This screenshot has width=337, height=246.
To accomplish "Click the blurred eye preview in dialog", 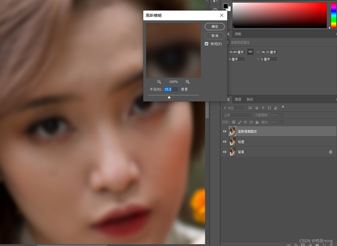I will (x=173, y=50).
